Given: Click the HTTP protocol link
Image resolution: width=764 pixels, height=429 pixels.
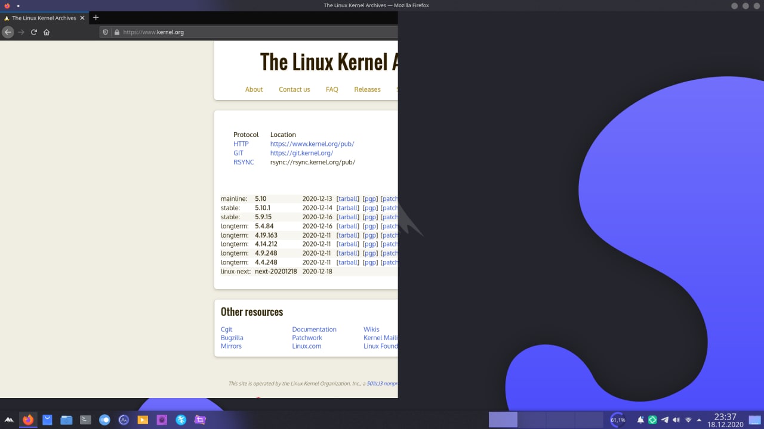Looking at the screenshot, I should coord(241,144).
